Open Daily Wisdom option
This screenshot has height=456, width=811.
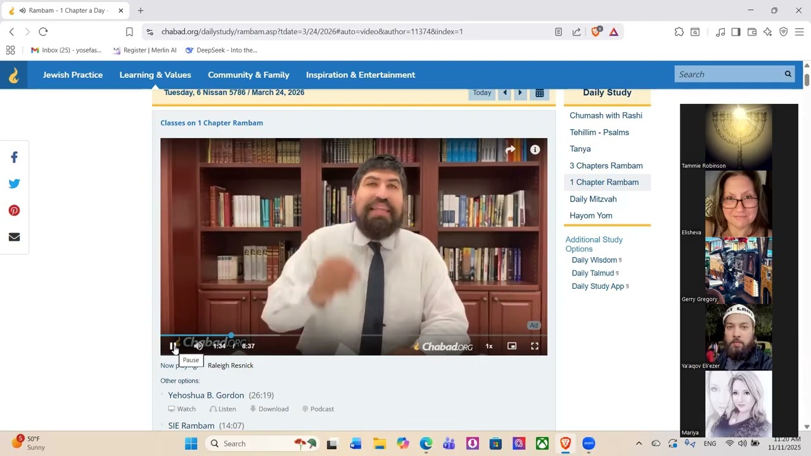594,260
